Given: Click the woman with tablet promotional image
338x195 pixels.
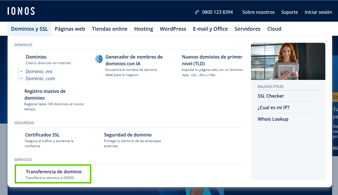Looking at the screenshot, I should pos(288,61).
